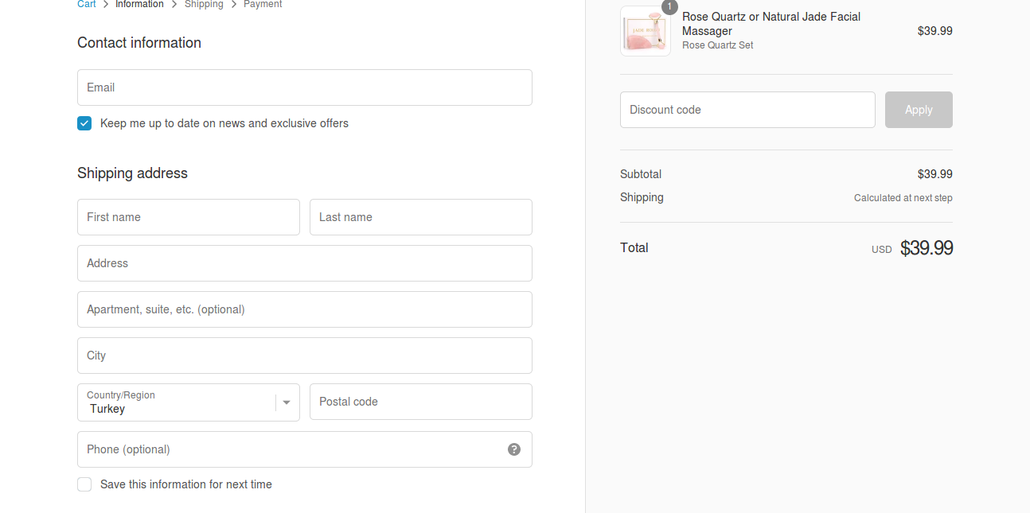Go back to Cart via breadcrumb
Screen dimensions: 1030x513
pyautogui.click(x=86, y=4)
